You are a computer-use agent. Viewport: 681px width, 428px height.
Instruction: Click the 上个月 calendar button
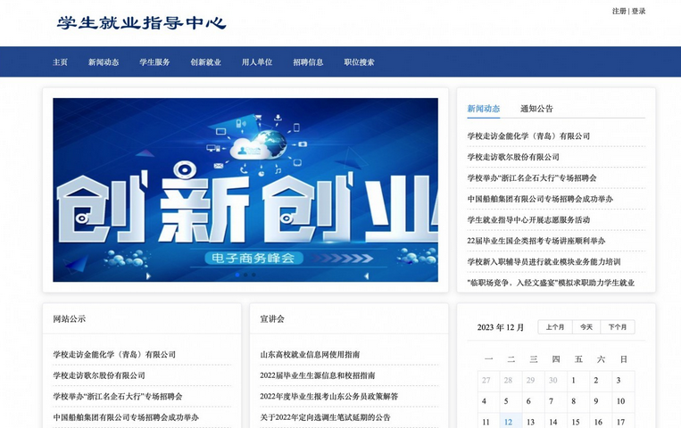555,327
